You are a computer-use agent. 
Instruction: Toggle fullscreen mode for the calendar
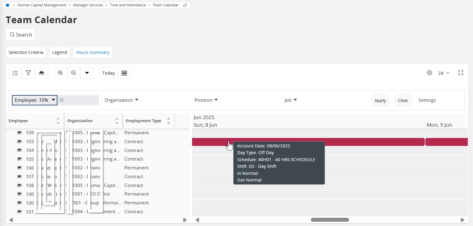click(x=461, y=73)
